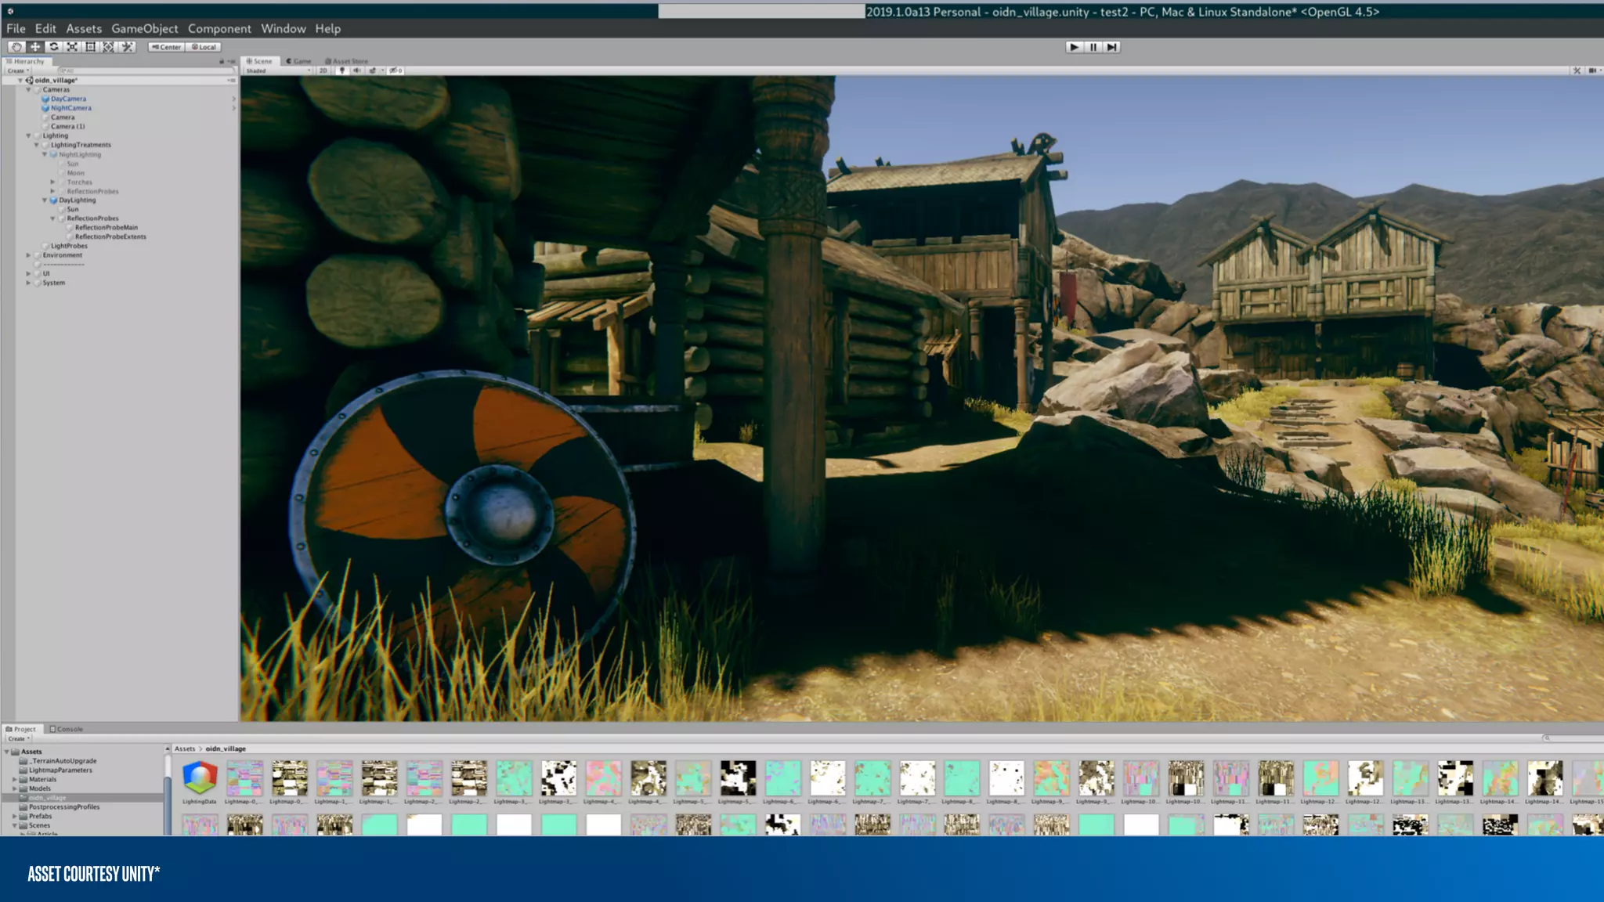The height and width of the screenshot is (902, 1604).
Task: Click the Local handle rotation button
Action: pos(204,47)
